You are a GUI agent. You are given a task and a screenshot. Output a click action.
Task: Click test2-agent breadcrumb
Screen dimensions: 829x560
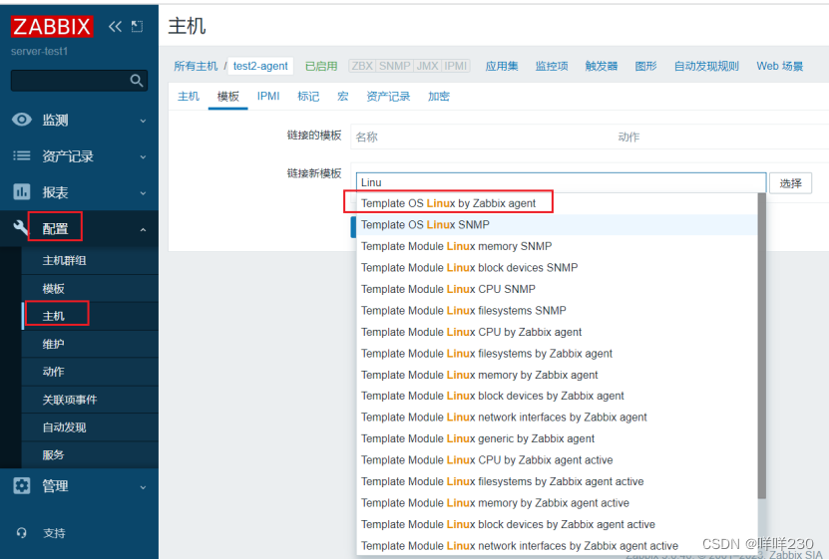click(x=260, y=66)
